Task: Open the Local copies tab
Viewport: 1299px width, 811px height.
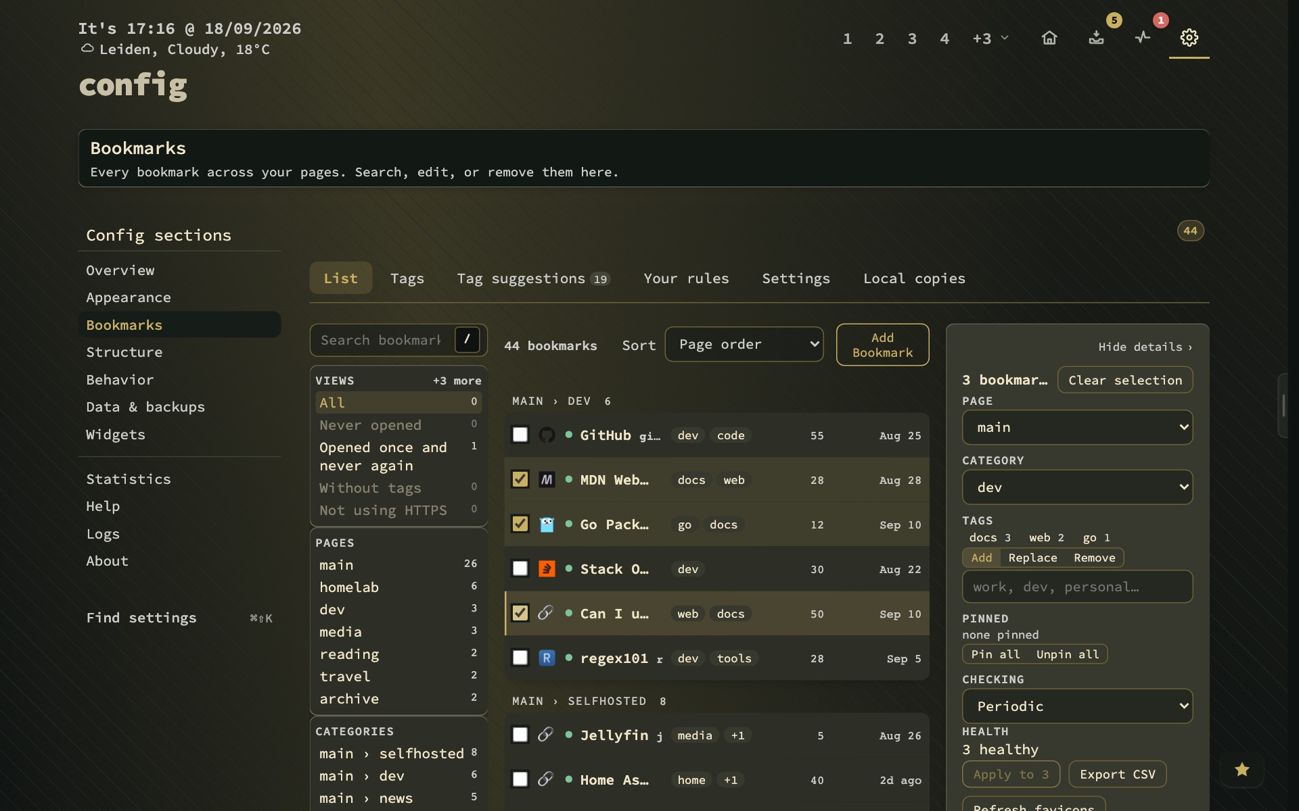Action: (914, 278)
